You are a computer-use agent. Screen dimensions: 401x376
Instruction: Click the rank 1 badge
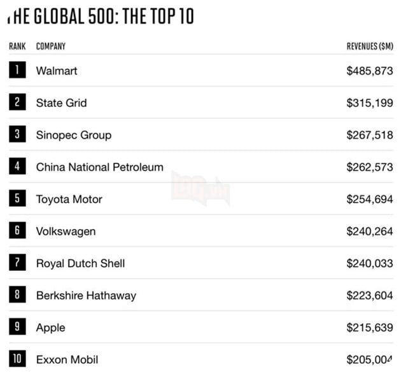tap(17, 70)
